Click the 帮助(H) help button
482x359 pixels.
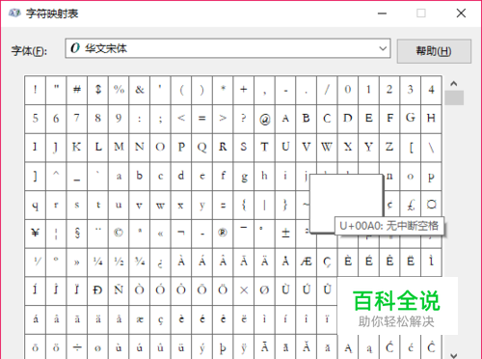(434, 51)
